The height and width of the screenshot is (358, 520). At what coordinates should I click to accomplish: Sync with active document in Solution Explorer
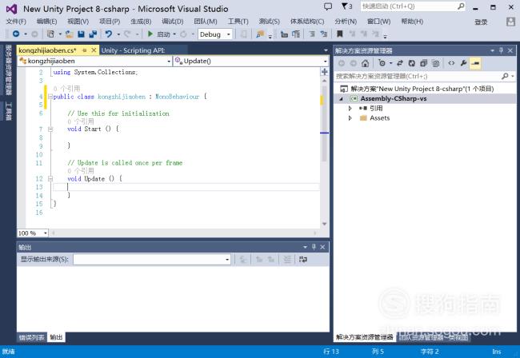(400, 63)
